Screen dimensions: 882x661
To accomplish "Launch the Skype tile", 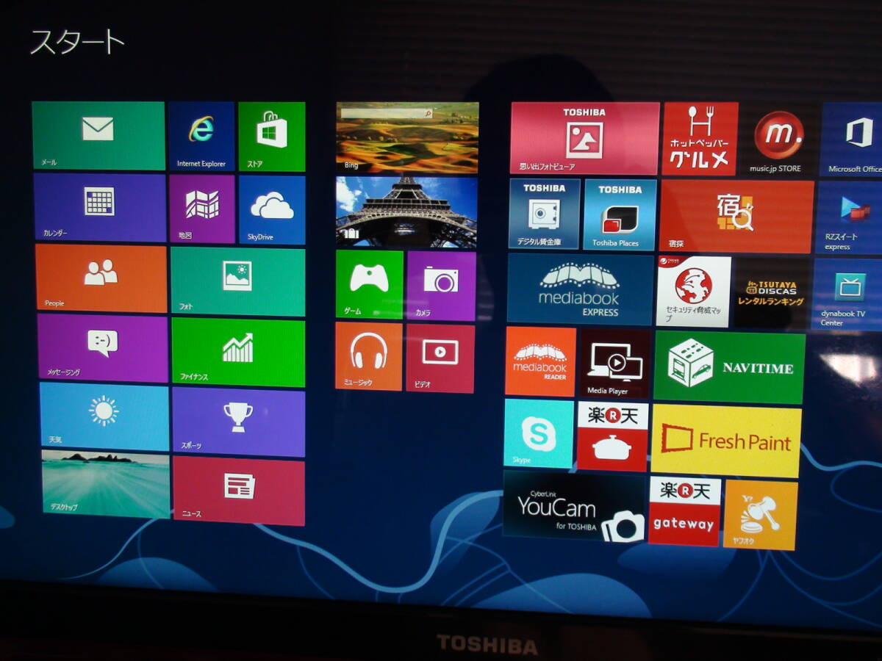I will 539,433.
